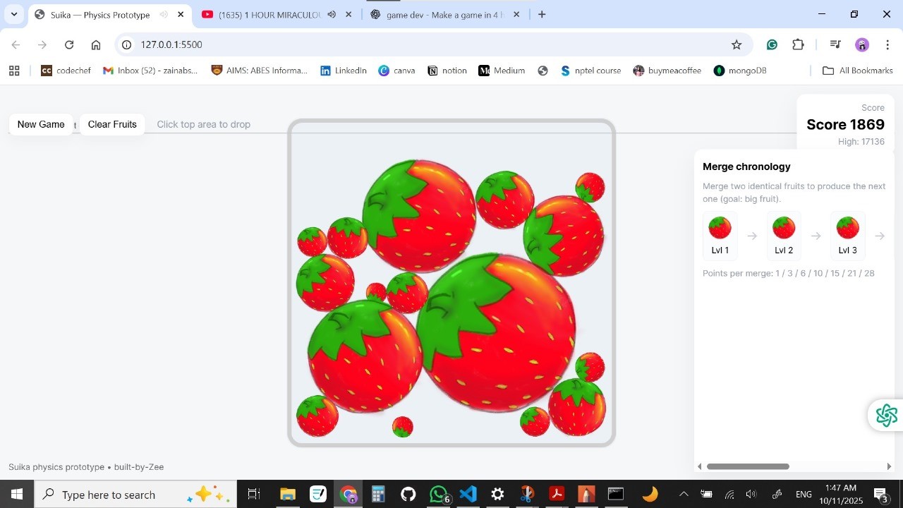Bookmark this page with star icon
The width and height of the screenshot is (903, 508).
tap(737, 44)
